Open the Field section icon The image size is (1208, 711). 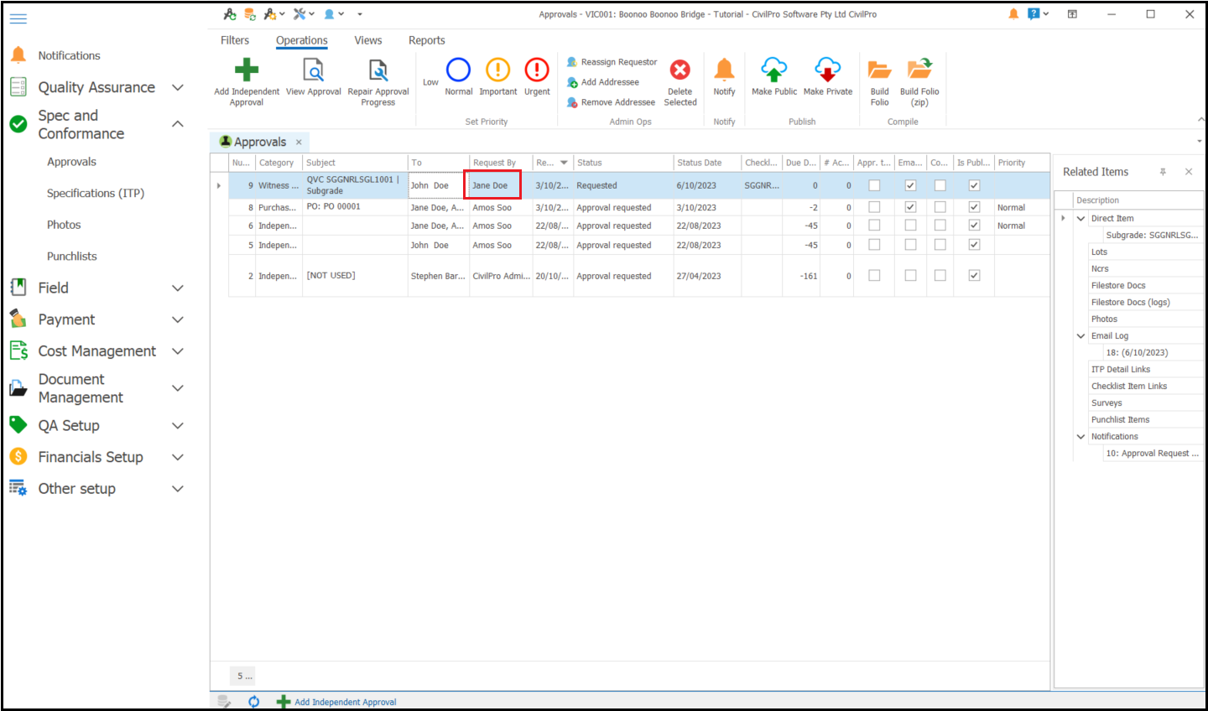18,288
